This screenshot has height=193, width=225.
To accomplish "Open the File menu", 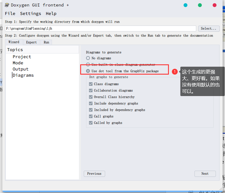I will [10, 14].
